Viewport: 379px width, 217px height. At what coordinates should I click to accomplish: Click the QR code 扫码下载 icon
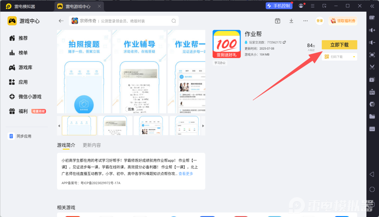point(327,57)
